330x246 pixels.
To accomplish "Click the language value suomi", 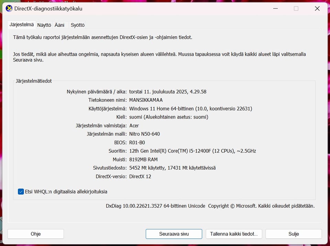I will [x=168, y=117].
